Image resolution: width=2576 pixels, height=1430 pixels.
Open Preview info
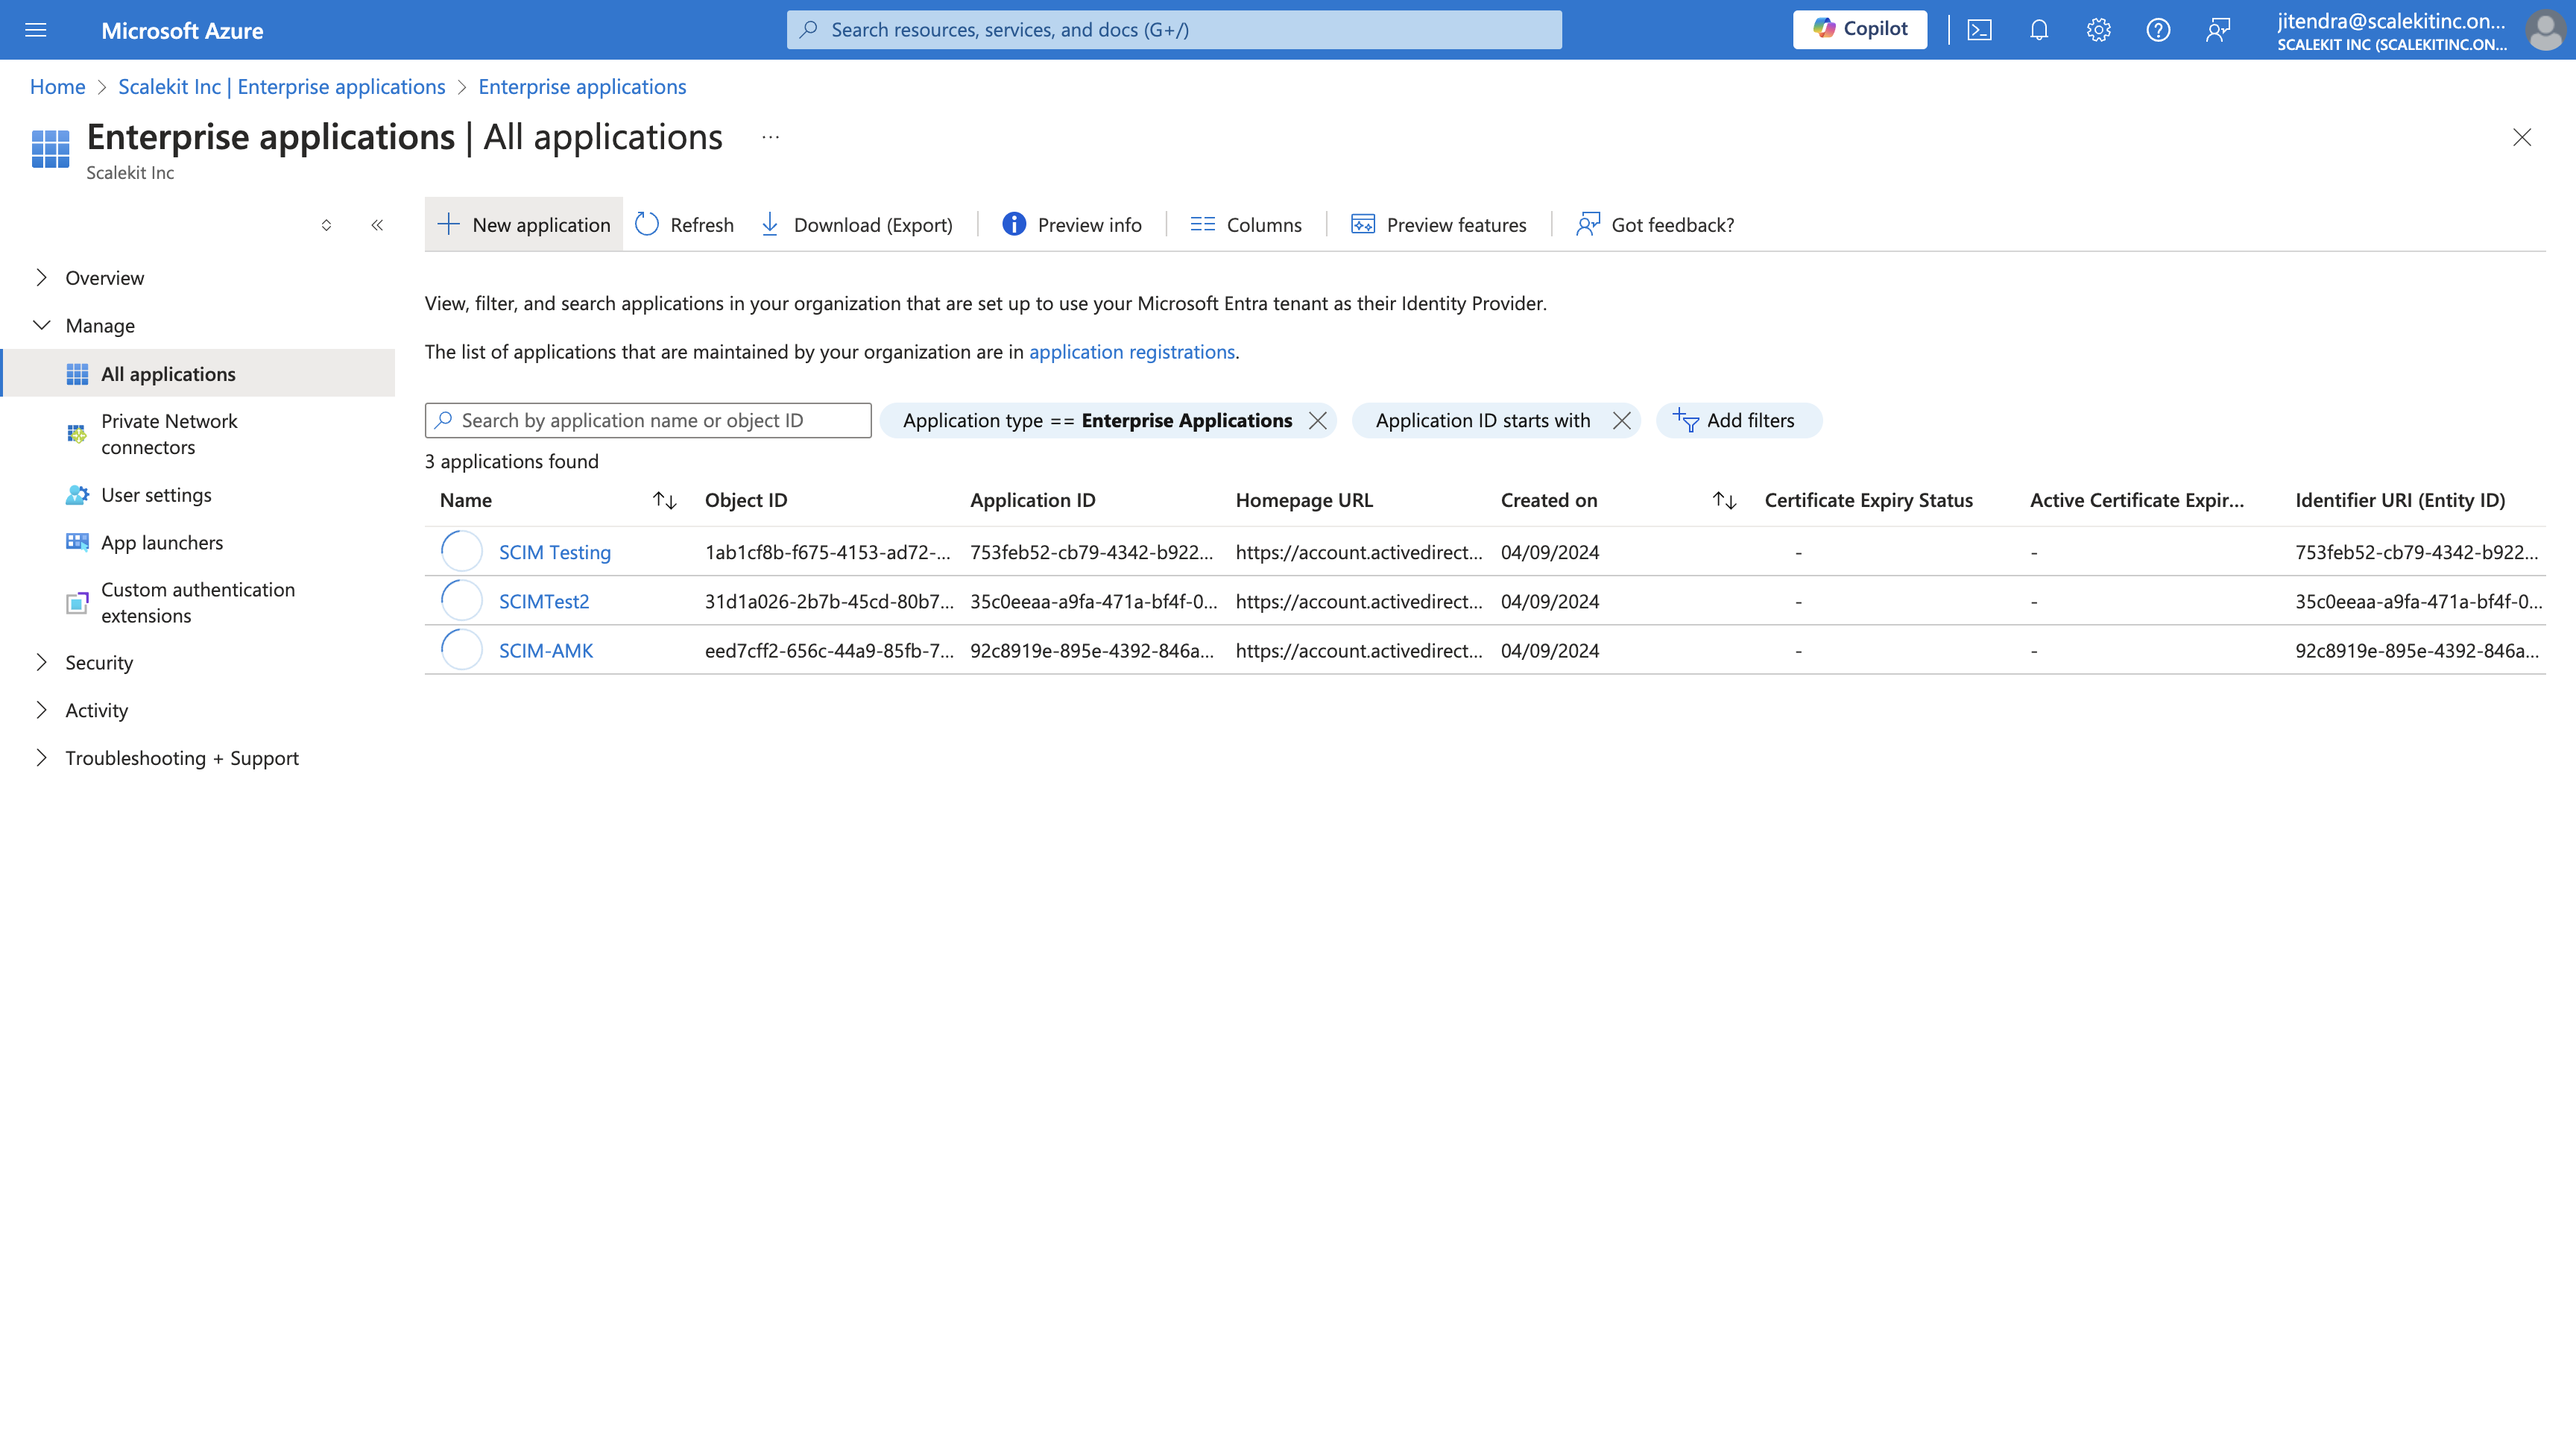(1072, 224)
